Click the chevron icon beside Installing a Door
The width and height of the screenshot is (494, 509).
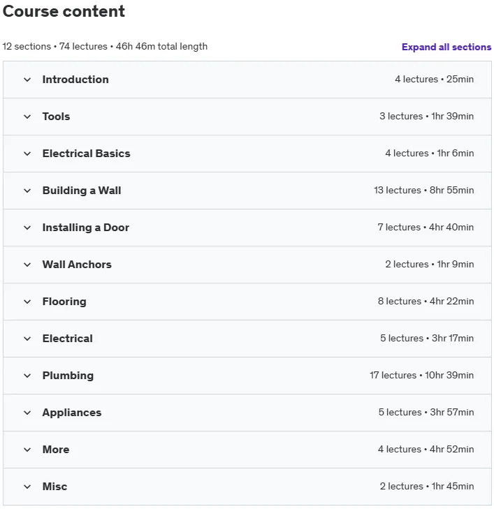pyautogui.click(x=27, y=228)
